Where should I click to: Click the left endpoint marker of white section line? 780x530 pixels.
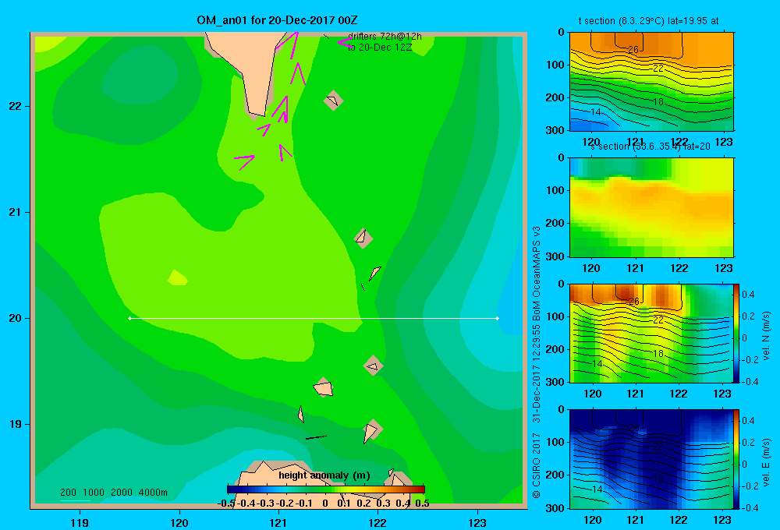click(x=129, y=318)
